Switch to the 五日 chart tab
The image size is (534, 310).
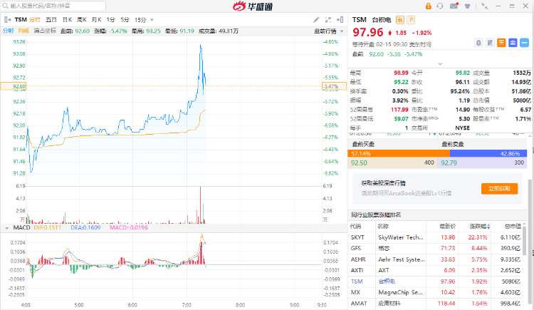point(51,20)
